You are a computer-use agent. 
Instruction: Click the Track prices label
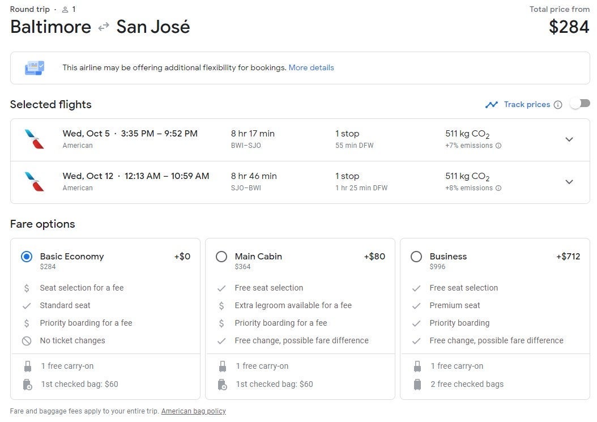[527, 104]
